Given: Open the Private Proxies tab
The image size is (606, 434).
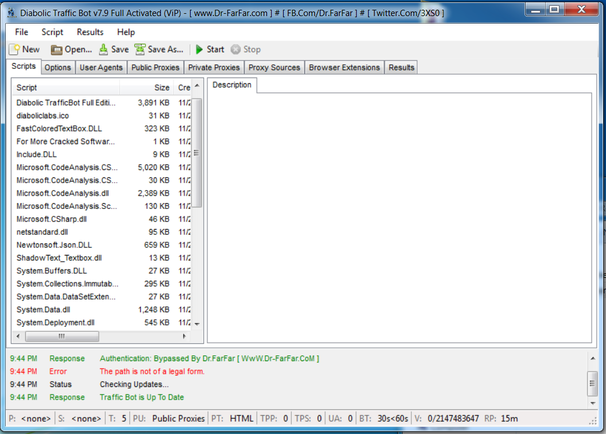Looking at the screenshot, I should (214, 67).
